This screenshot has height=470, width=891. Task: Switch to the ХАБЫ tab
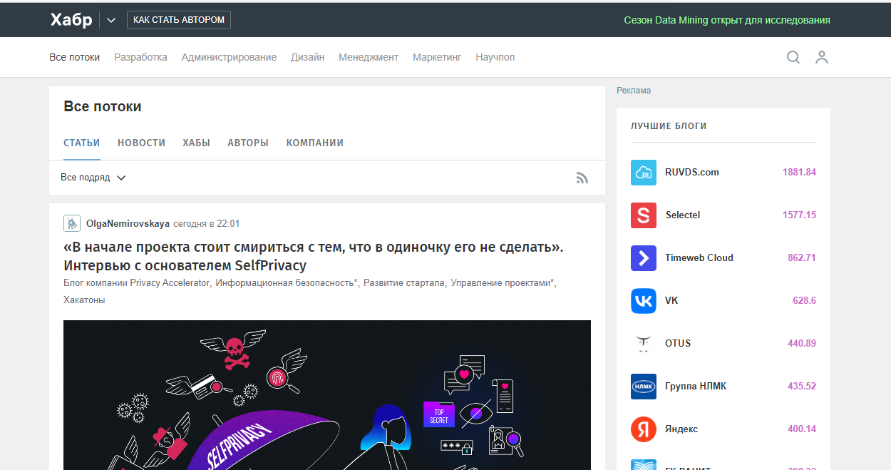[x=196, y=143]
